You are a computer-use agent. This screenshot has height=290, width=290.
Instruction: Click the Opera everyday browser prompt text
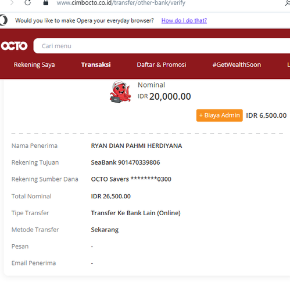point(84,20)
